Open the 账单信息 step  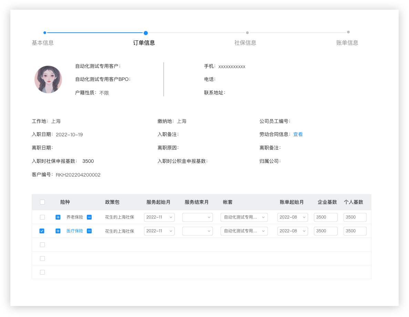pos(347,43)
